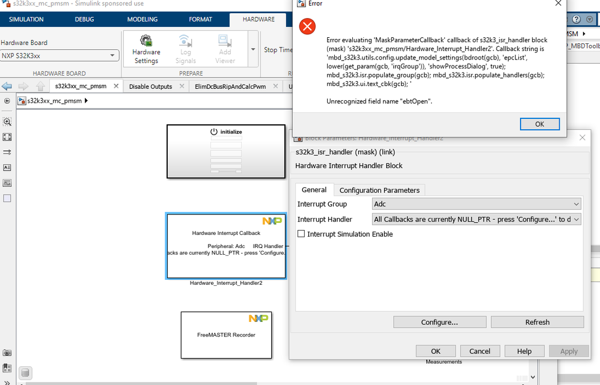The image size is (600, 385).
Task: Open the MODELING ribbon tab
Action: click(x=142, y=19)
